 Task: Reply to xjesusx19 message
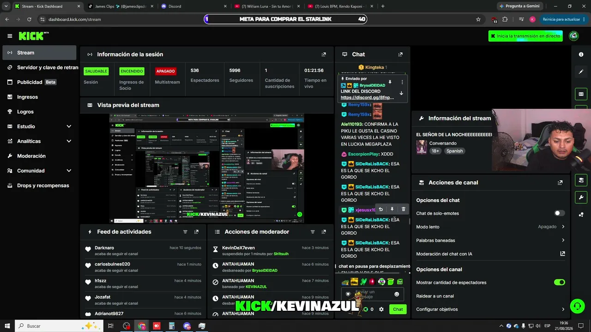point(380,209)
